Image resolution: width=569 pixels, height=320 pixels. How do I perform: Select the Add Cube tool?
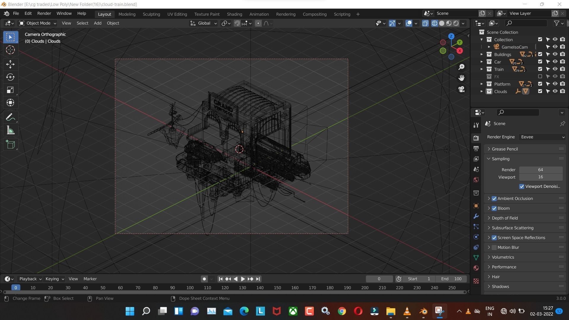pyautogui.click(x=10, y=145)
